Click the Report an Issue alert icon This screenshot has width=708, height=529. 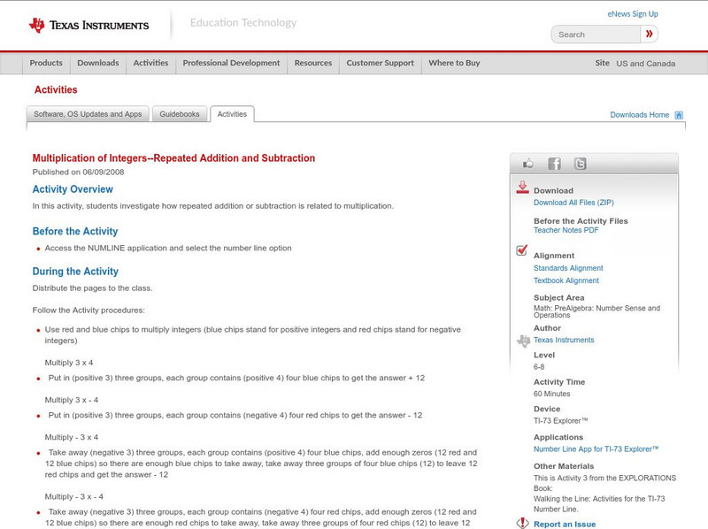pos(521,523)
